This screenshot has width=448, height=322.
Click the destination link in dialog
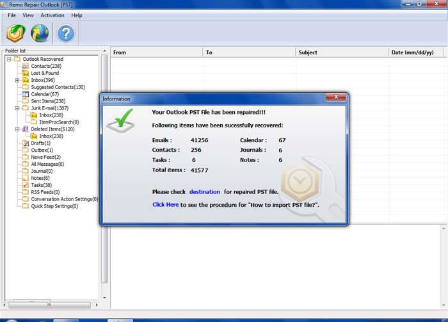click(x=205, y=191)
